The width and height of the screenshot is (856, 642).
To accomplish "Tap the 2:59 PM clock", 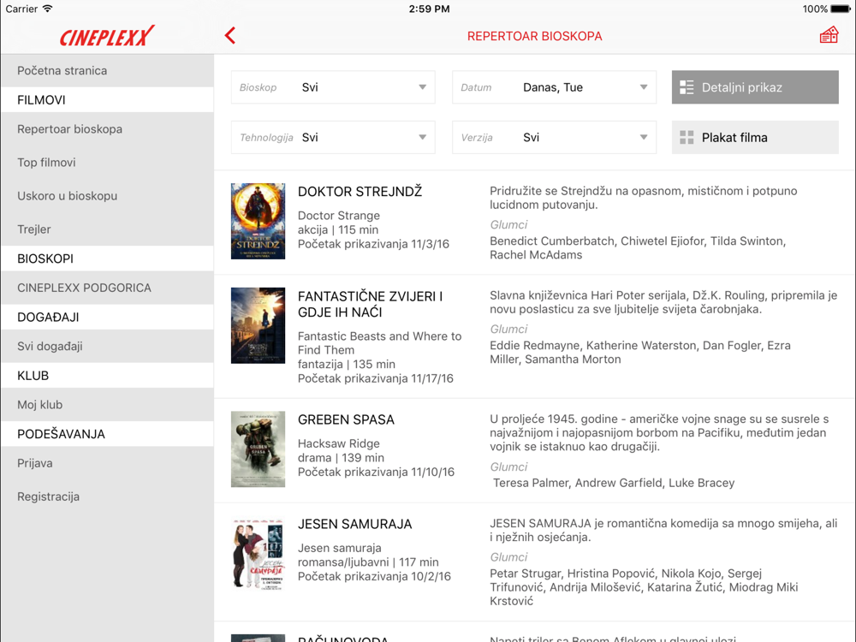I will pyautogui.click(x=429, y=9).
